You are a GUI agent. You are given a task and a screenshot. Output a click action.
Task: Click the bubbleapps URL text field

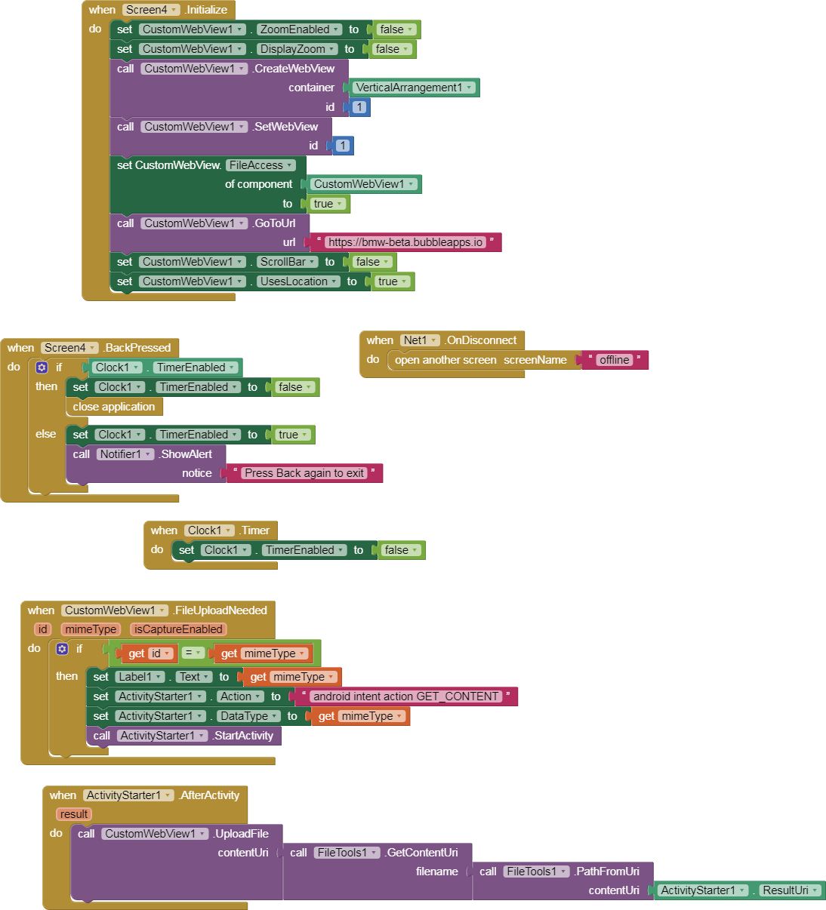tap(405, 242)
